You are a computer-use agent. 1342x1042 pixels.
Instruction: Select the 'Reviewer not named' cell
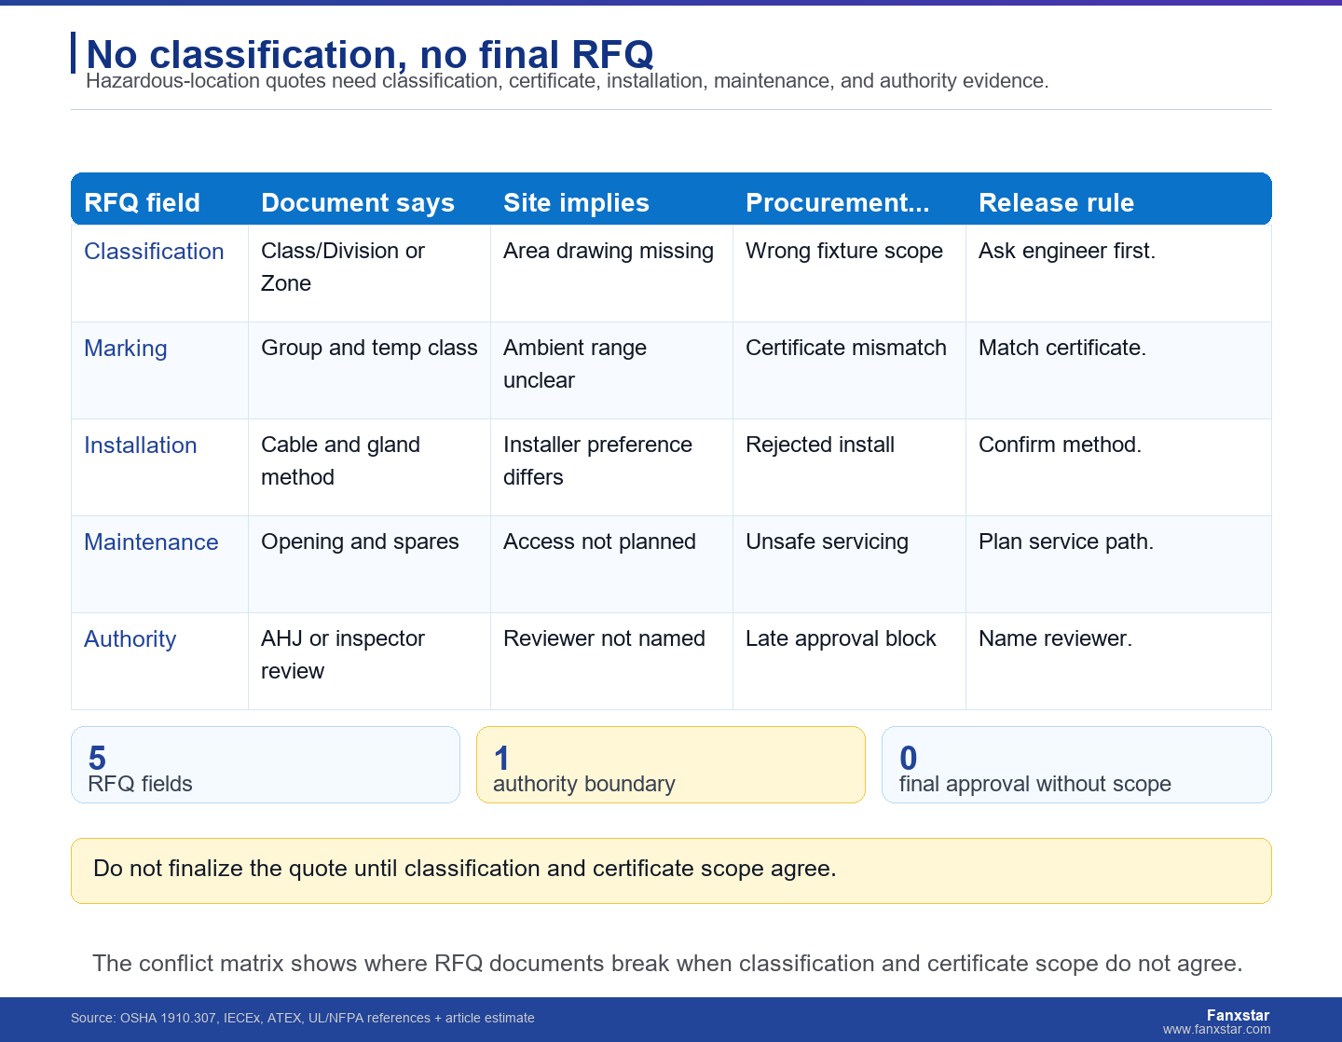point(611,662)
